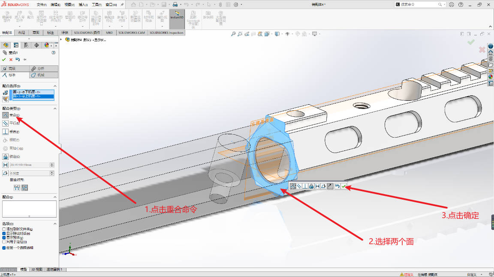The image size is (494, 277).
Task: Collapse the 配合 section
Action: click(55, 197)
